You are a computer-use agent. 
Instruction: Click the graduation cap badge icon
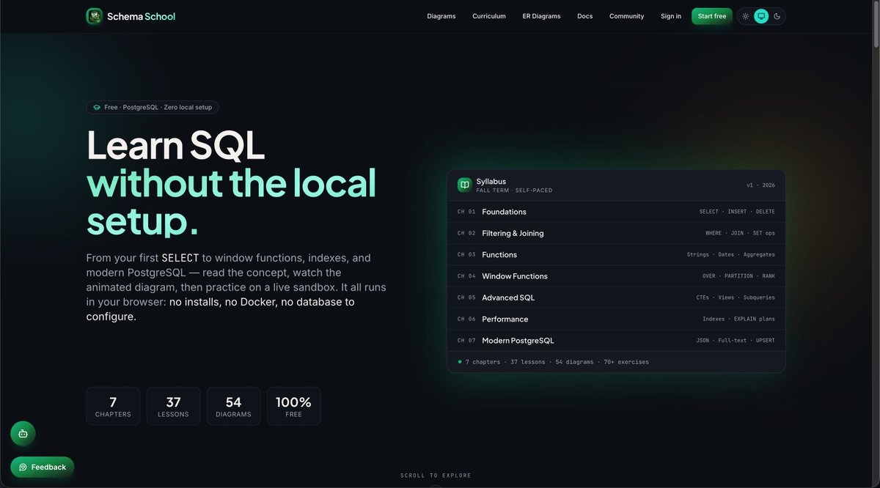pos(97,108)
